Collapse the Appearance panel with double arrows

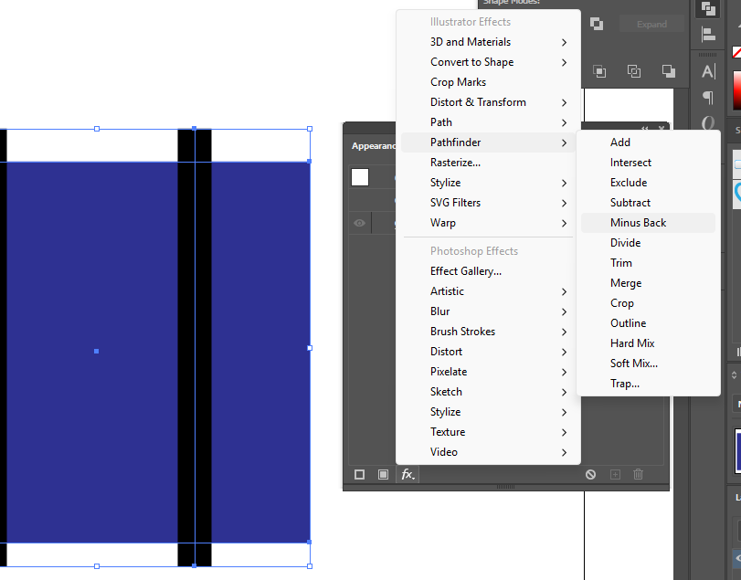coord(644,128)
